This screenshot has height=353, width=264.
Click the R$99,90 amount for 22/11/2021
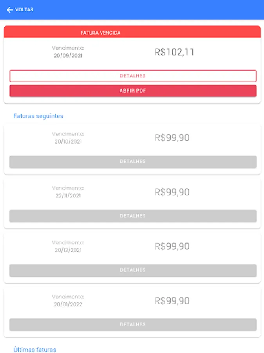tap(172, 192)
